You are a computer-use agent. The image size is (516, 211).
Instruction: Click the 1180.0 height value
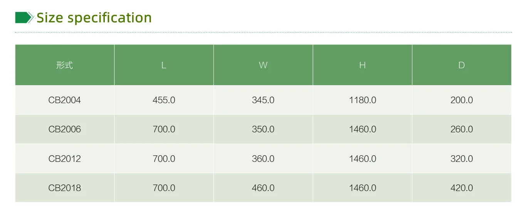pos(363,100)
